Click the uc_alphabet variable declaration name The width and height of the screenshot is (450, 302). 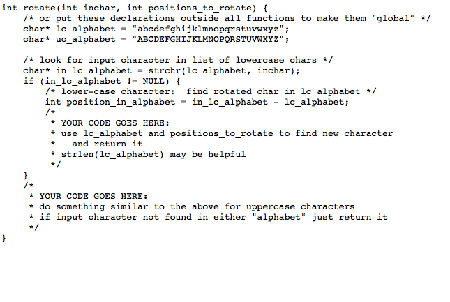click(86, 39)
